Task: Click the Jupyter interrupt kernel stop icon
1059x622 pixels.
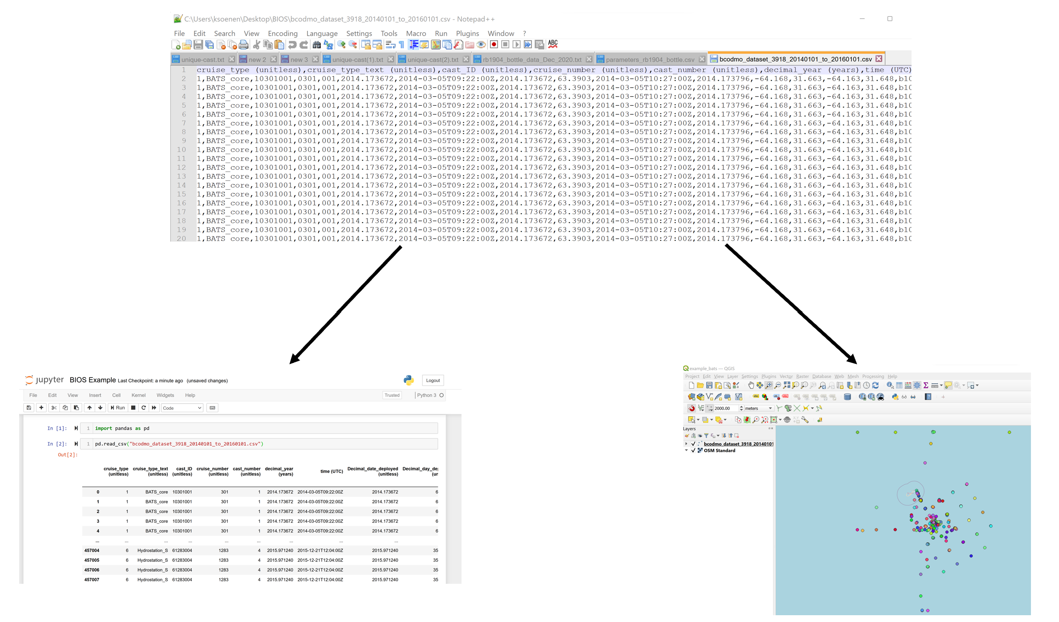Action: pos(133,408)
